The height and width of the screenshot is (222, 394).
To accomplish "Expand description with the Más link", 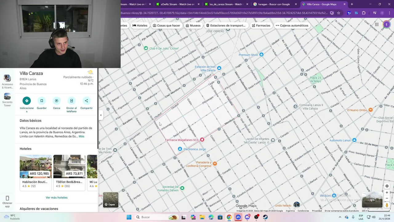I will 81,136.
